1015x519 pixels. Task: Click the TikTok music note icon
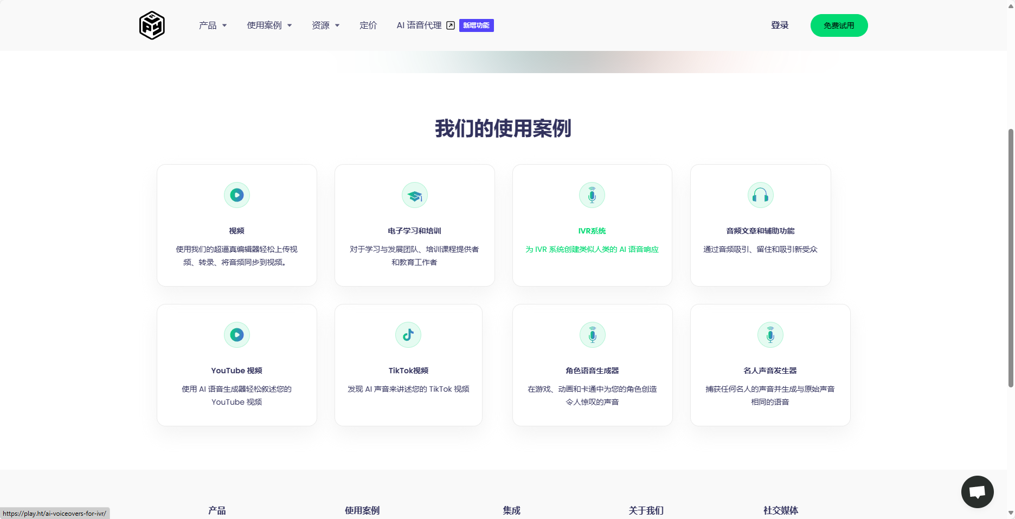tap(408, 335)
